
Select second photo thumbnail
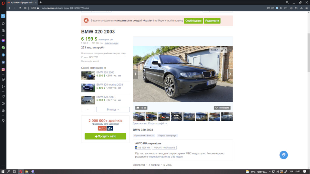click(x=151, y=117)
